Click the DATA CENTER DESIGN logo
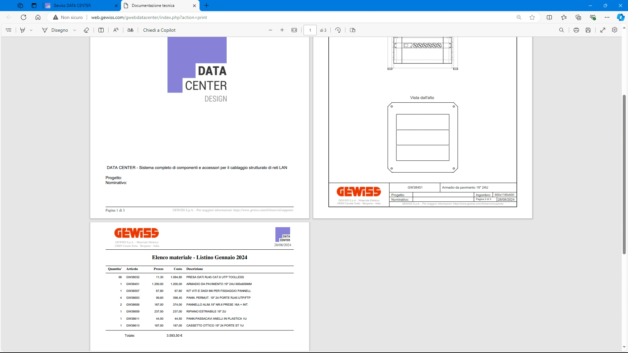The height and width of the screenshot is (353, 628). [x=197, y=70]
